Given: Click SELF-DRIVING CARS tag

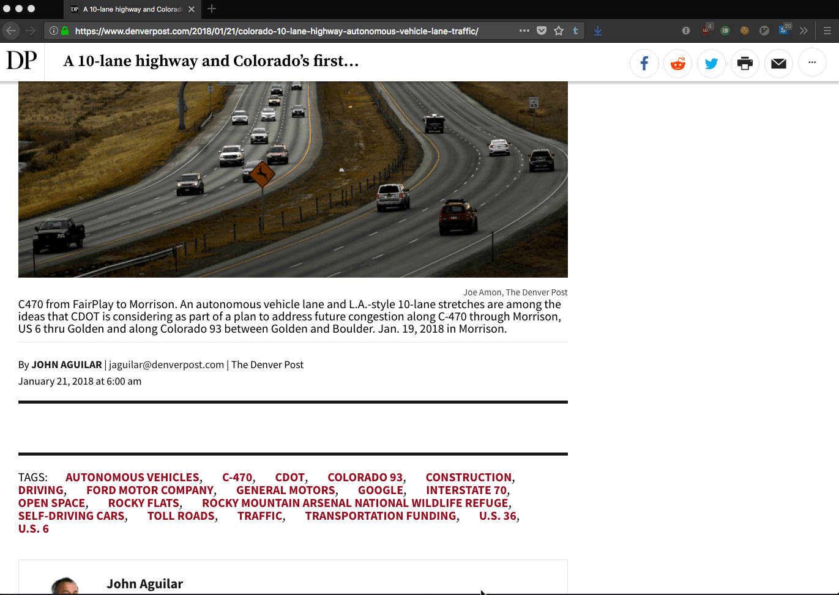Looking at the screenshot, I should 72,516.
